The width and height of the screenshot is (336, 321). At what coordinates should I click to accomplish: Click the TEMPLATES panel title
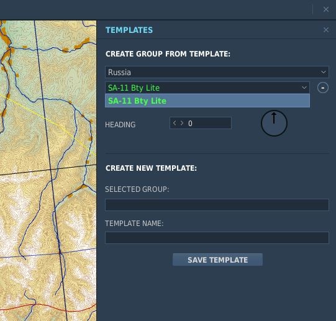(x=129, y=30)
